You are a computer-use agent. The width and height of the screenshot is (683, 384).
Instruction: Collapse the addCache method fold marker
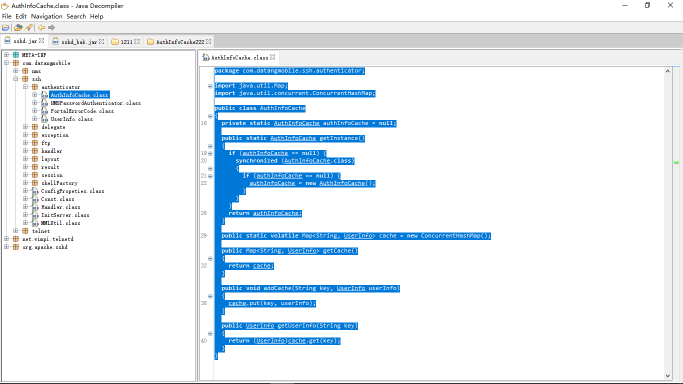210,296
